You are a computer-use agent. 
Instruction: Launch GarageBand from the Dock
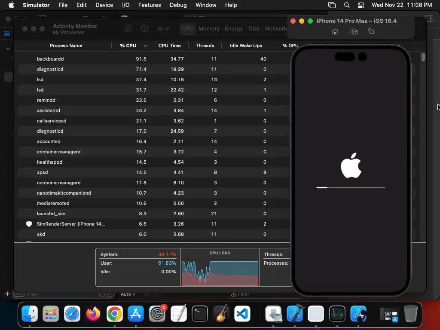[x=221, y=313]
